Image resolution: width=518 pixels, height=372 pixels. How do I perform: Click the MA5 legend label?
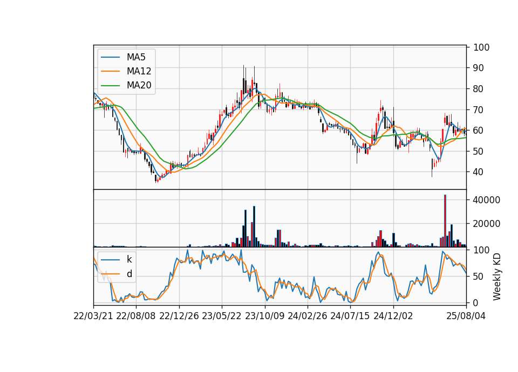click(x=136, y=57)
